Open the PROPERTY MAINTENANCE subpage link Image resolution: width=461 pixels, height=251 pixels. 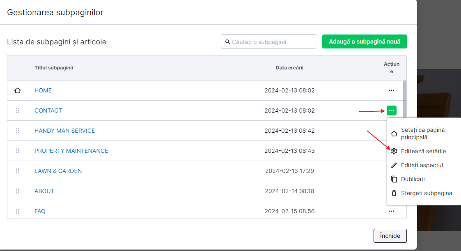pos(71,151)
